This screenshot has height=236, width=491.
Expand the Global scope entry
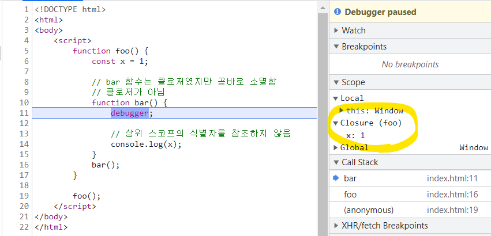point(336,147)
